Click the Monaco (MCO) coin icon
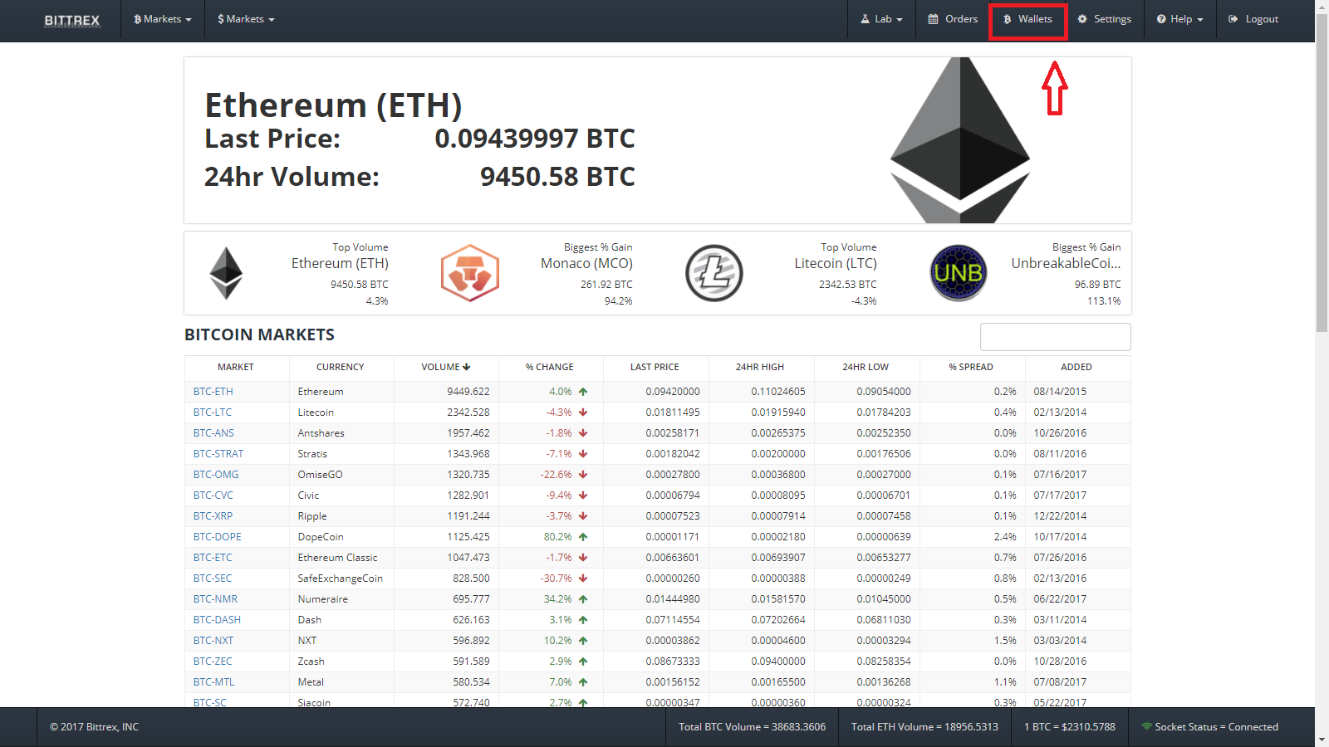The image size is (1329, 747). 469,273
